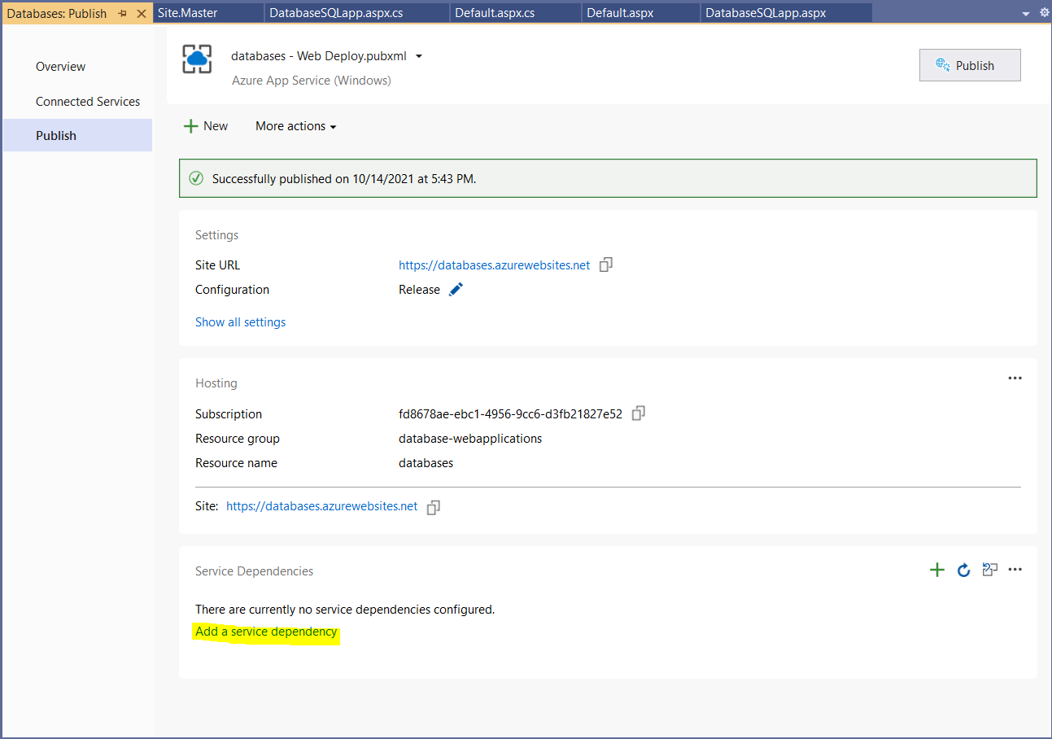Image resolution: width=1052 pixels, height=739 pixels.
Task: Open the tab well settings gear
Action: click(x=1045, y=13)
